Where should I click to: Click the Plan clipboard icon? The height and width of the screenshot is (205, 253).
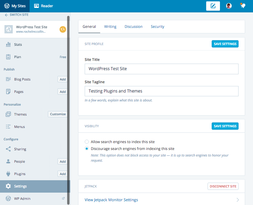tap(8, 57)
